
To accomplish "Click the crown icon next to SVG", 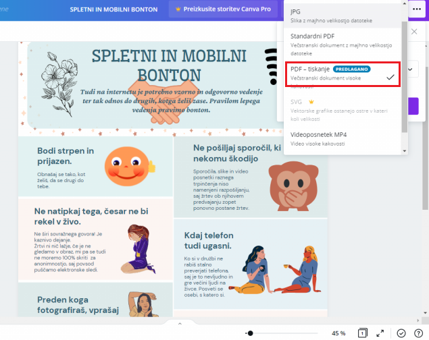I will 311,102.
